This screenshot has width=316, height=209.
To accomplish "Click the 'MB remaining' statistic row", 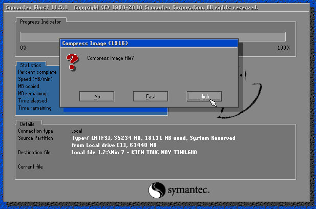I will point(32,94).
